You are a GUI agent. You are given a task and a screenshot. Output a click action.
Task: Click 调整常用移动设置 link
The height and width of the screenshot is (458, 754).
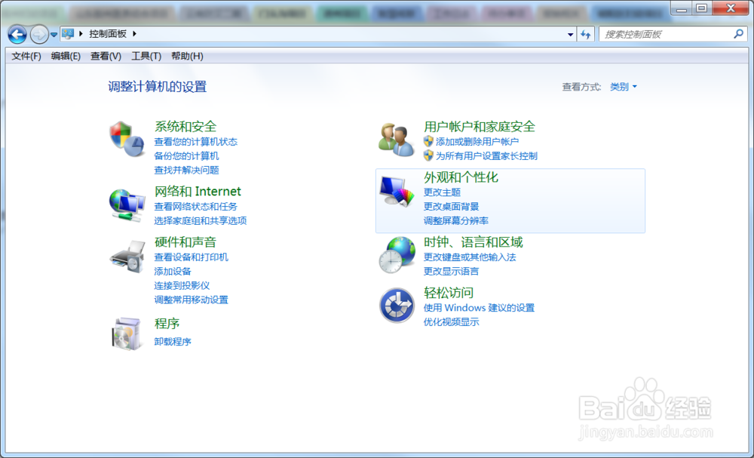coord(192,300)
